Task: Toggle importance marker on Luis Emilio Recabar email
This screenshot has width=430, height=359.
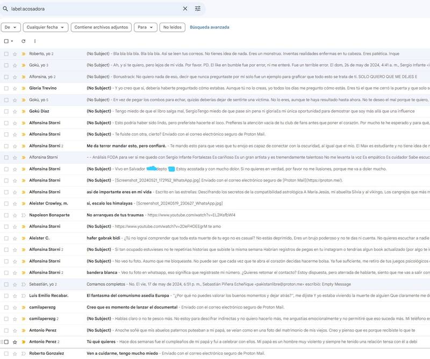Action: click(23, 295)
